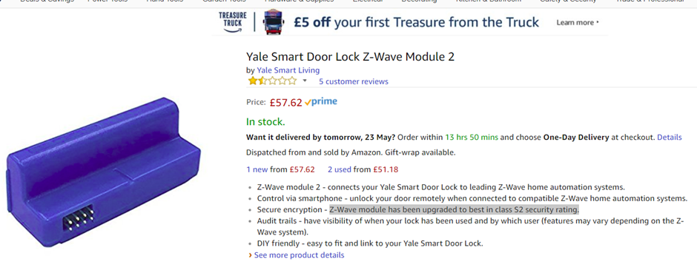Image resolution: width=697 pixels, height=267 pixels.
Task: Click the Yale Smart Door Lock product title
Action: pos(350,57)
